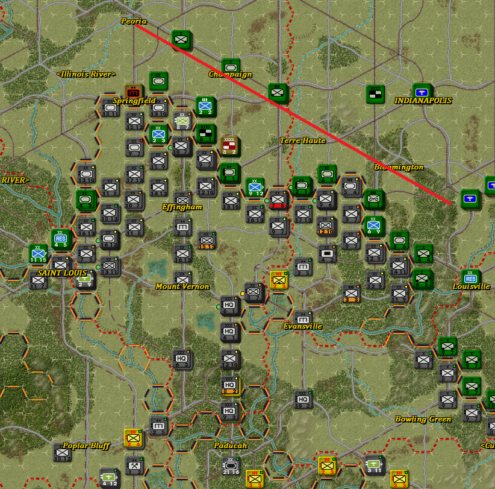Click the Poplar Bluff city label
Viewport: 495px width, 489px height.
point(86,446)
